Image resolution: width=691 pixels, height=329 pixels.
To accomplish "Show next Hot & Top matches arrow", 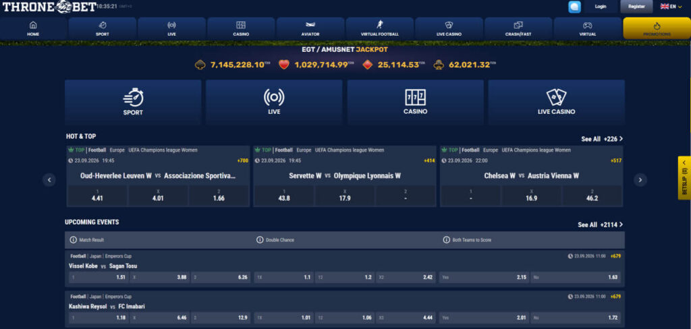I will (x=640, y=180).
